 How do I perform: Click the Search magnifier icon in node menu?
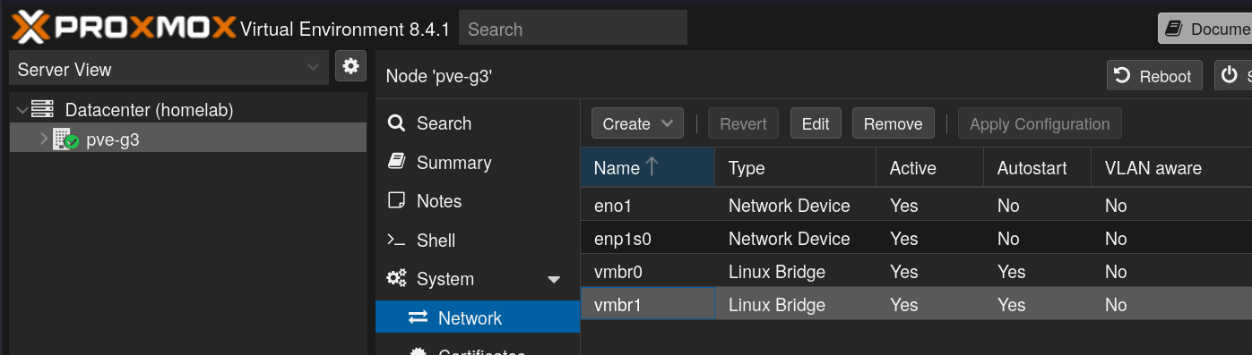[396, 123]
